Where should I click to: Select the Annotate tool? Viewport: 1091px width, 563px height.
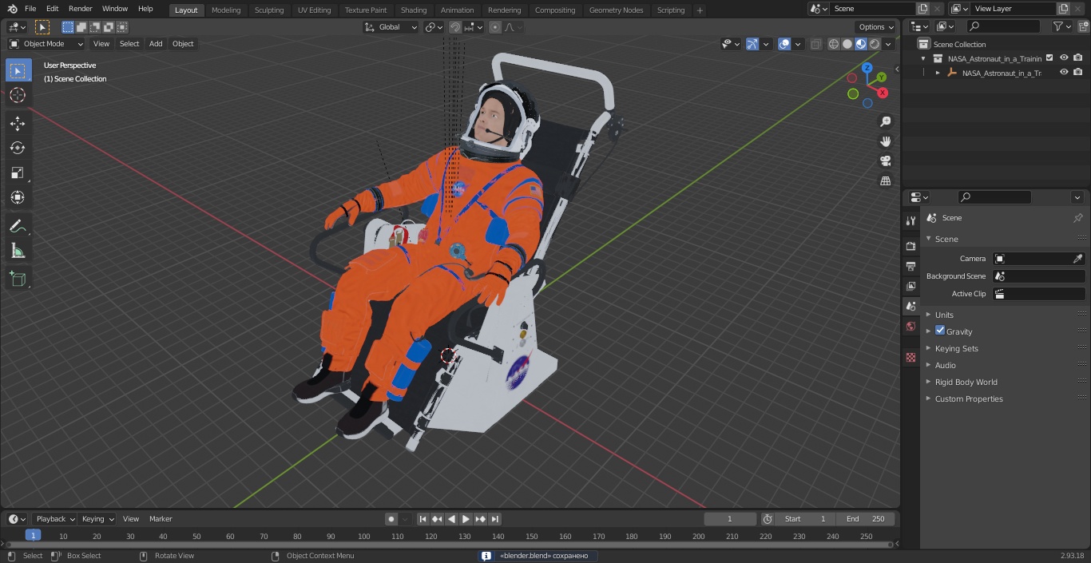(18, 226)
